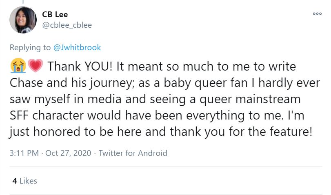Viewport: 331px width, 195px height.
Task: Open the Twitter for Android source link
Action: coord(133,153)
